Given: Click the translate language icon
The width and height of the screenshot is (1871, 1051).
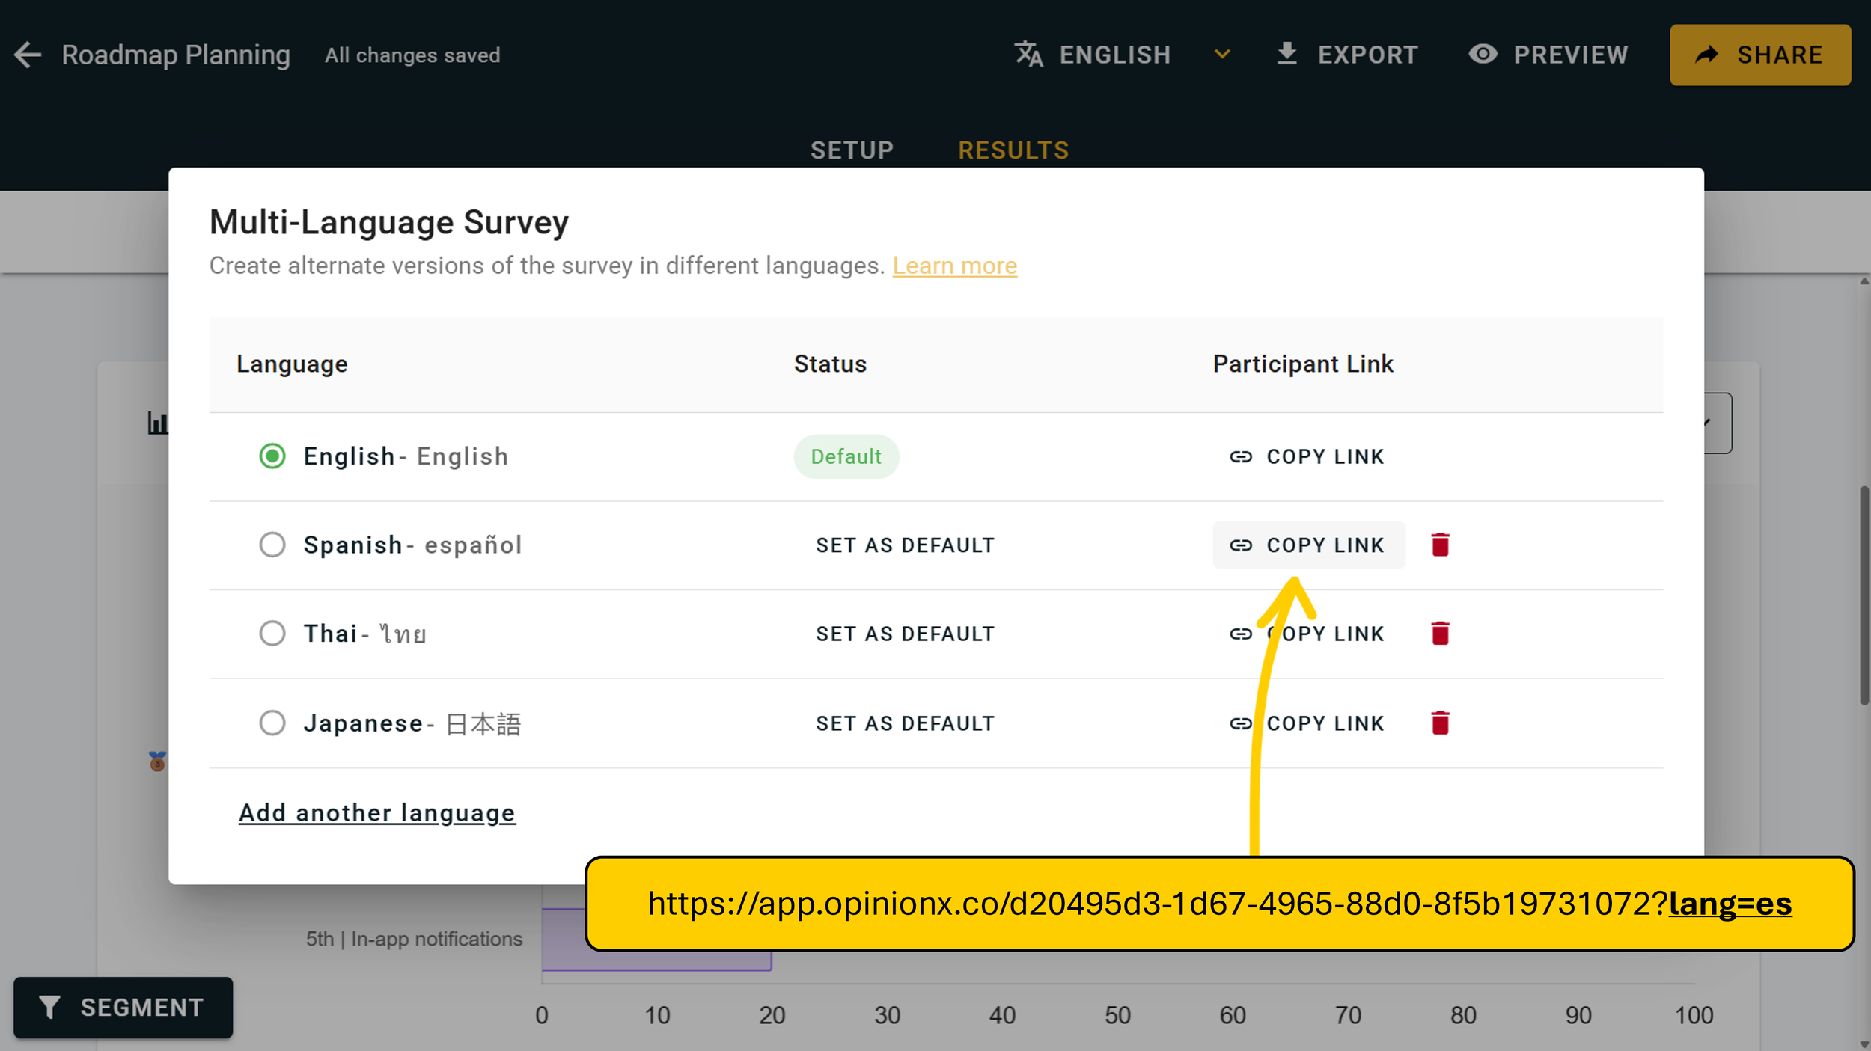Looking at the screenshot, I should [x=1028, y=55].
